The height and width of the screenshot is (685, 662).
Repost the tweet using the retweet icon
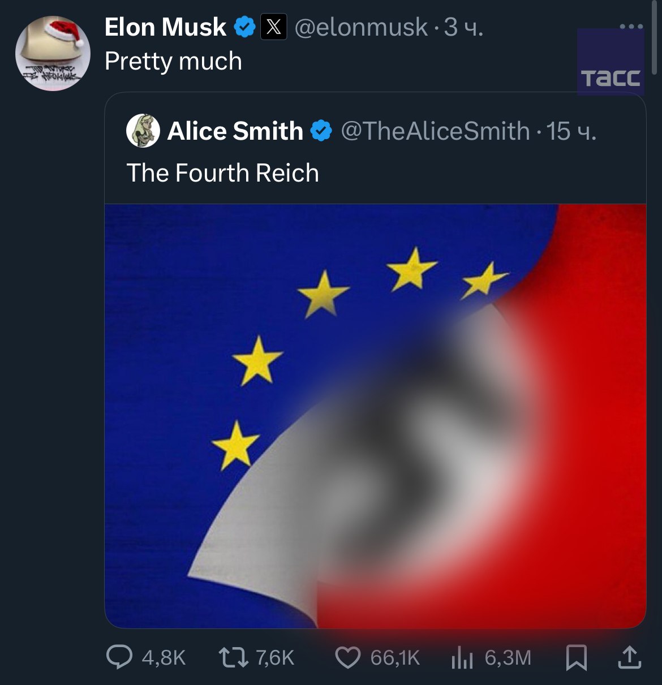pyautogui.click(x=233, y=657)
